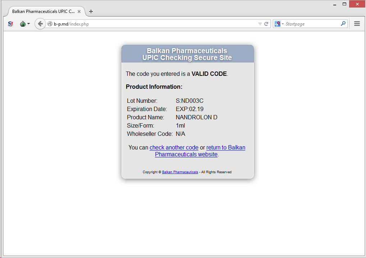Open a new tab with plus button

91,11
